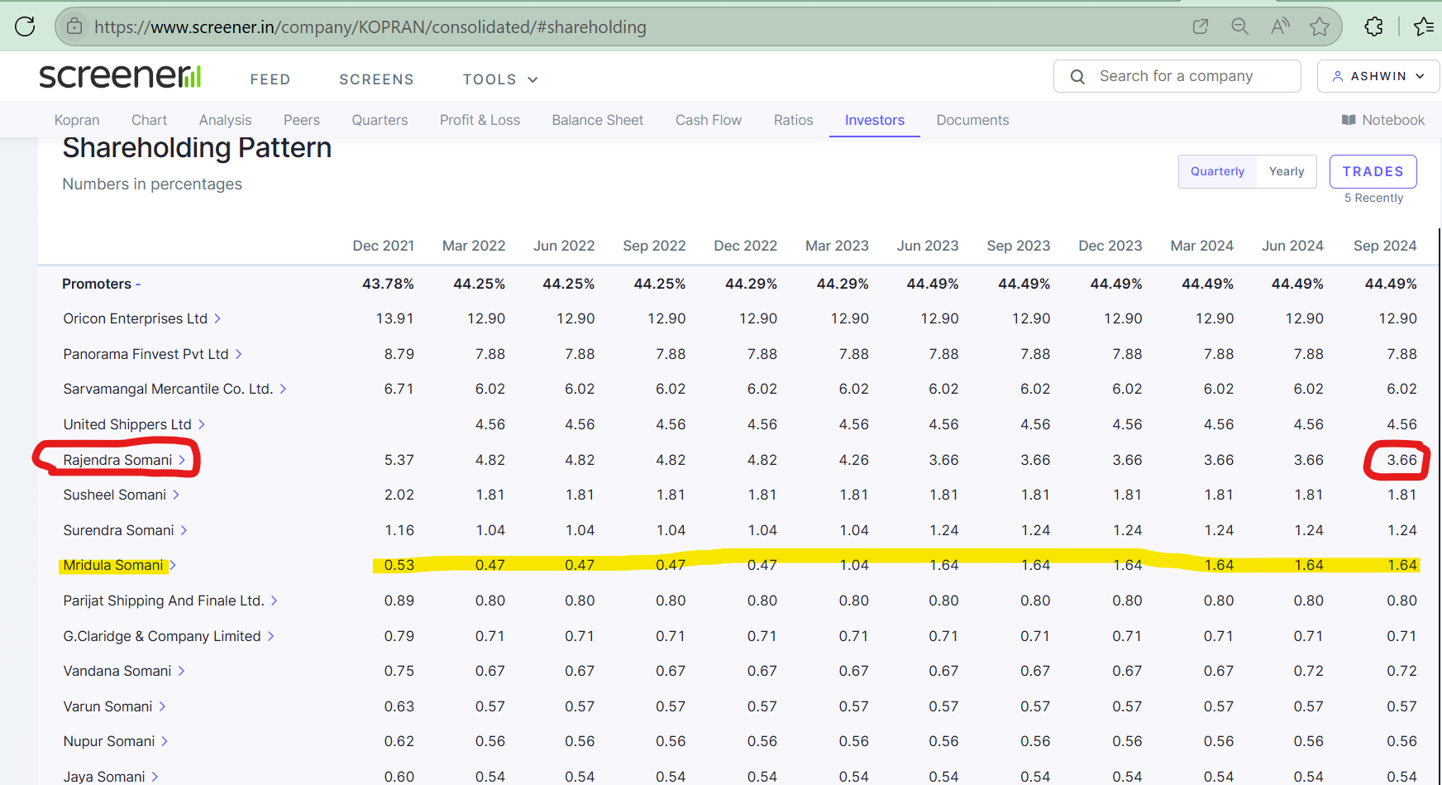Open the Cash Flow tab
The height and width of the screenshot is (785, 1442).
pos(708,120)
